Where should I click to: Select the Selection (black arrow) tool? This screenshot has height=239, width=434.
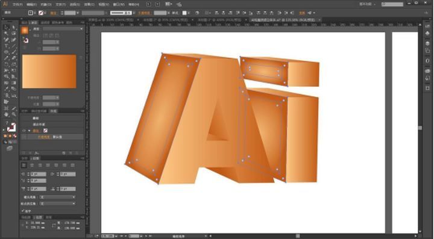(x=7, y=27)
